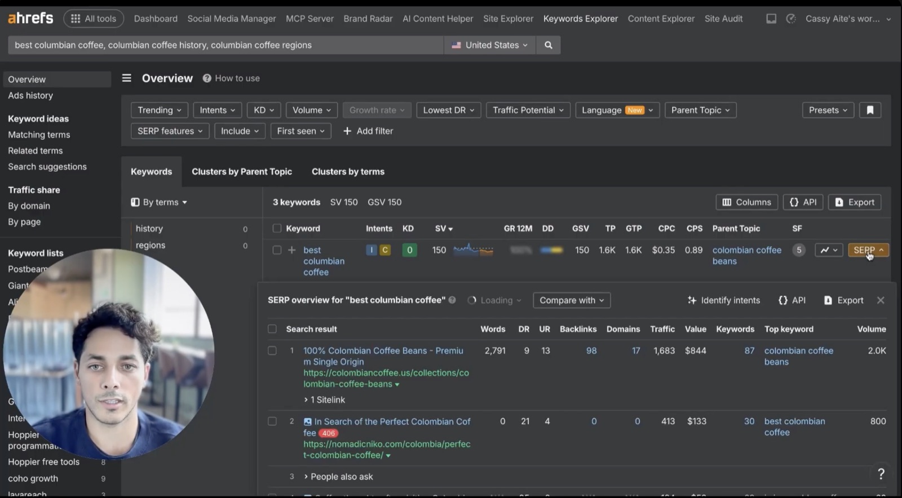Click the 406 status badge
The width and height of the screenshot is (902, 498).
(x=329, y=433)
